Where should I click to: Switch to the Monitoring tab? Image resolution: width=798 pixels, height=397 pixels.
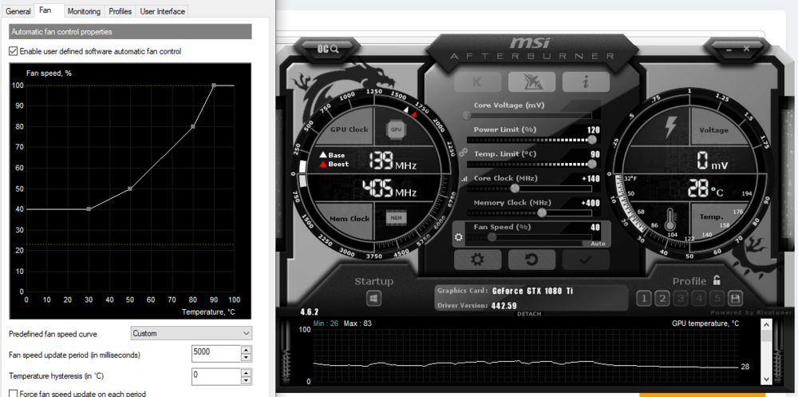point(84,10)
